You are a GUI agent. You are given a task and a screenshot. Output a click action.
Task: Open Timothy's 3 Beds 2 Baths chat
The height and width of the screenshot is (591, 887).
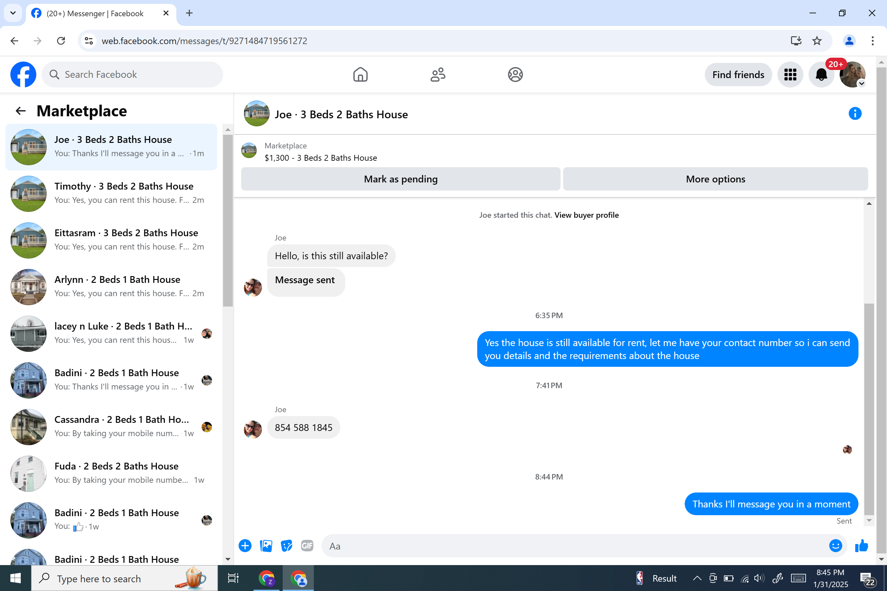[x=111, y=194]
